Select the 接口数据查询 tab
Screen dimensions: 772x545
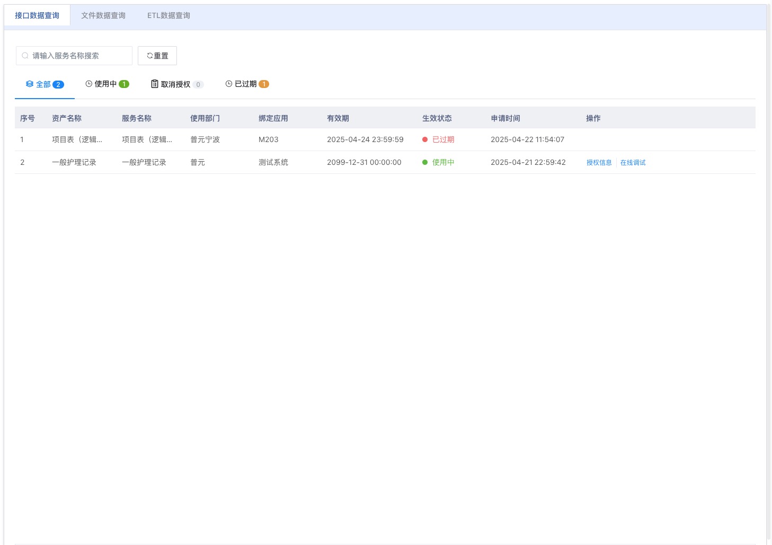click(x=37, y=16)
